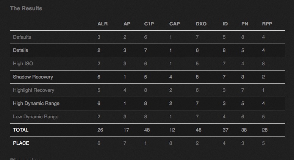Click the ID column header
This screenshot has width=294, height=160.
[225, 24]
